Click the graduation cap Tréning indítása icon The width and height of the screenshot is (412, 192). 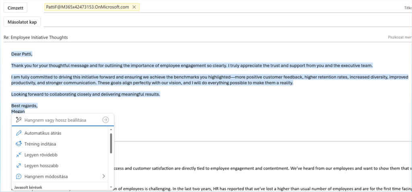tap(19, 144)
